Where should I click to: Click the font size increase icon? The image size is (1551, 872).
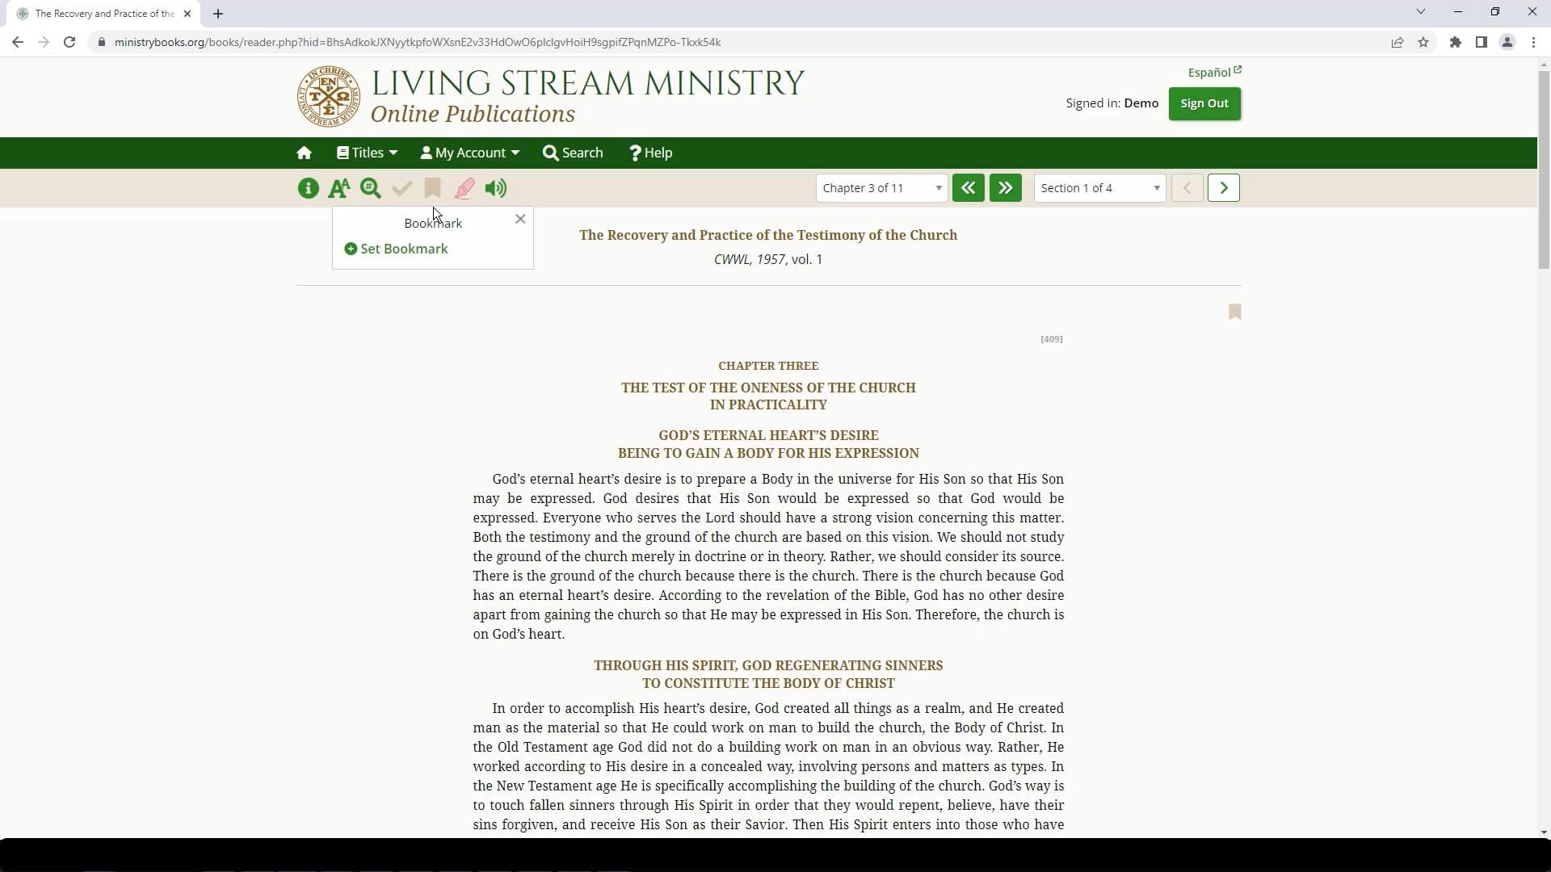click(338, 188)
